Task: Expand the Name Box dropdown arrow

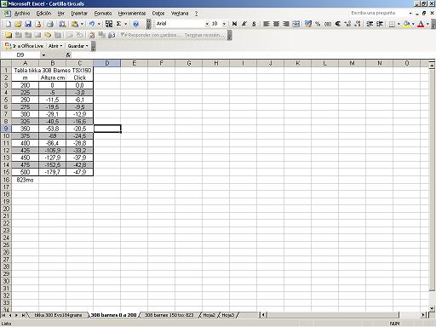Action: pos(43,55)
